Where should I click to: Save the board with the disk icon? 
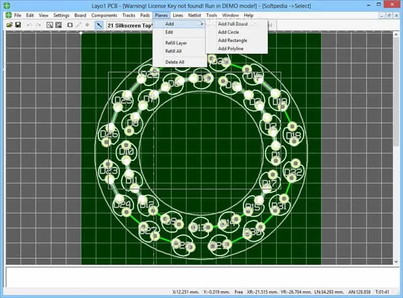click(18, 25)
